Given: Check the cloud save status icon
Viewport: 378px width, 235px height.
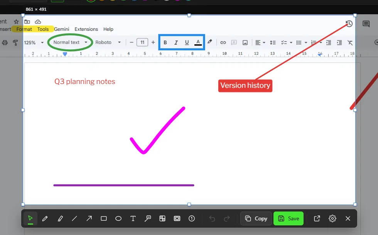Looking at the screenshot, I should point(38,22).
